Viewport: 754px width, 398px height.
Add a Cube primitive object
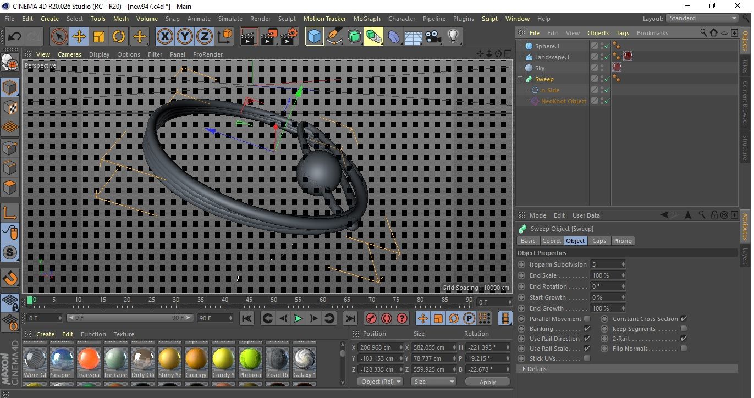coord(314,37)
